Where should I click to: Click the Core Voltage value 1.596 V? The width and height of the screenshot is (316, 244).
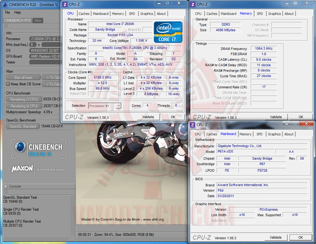(x=141, y=40)
